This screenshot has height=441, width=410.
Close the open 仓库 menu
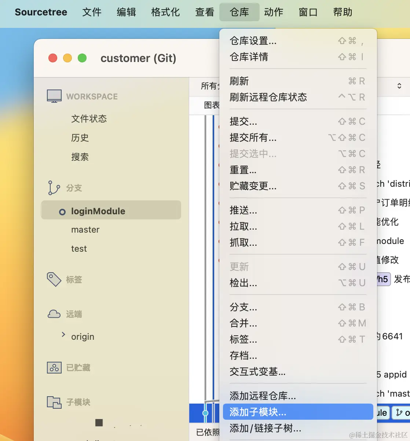[239, 12]
